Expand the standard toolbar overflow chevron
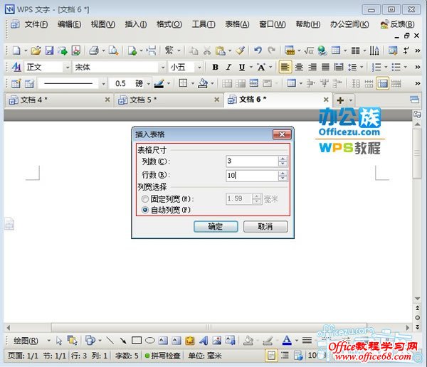 point(418,50)
